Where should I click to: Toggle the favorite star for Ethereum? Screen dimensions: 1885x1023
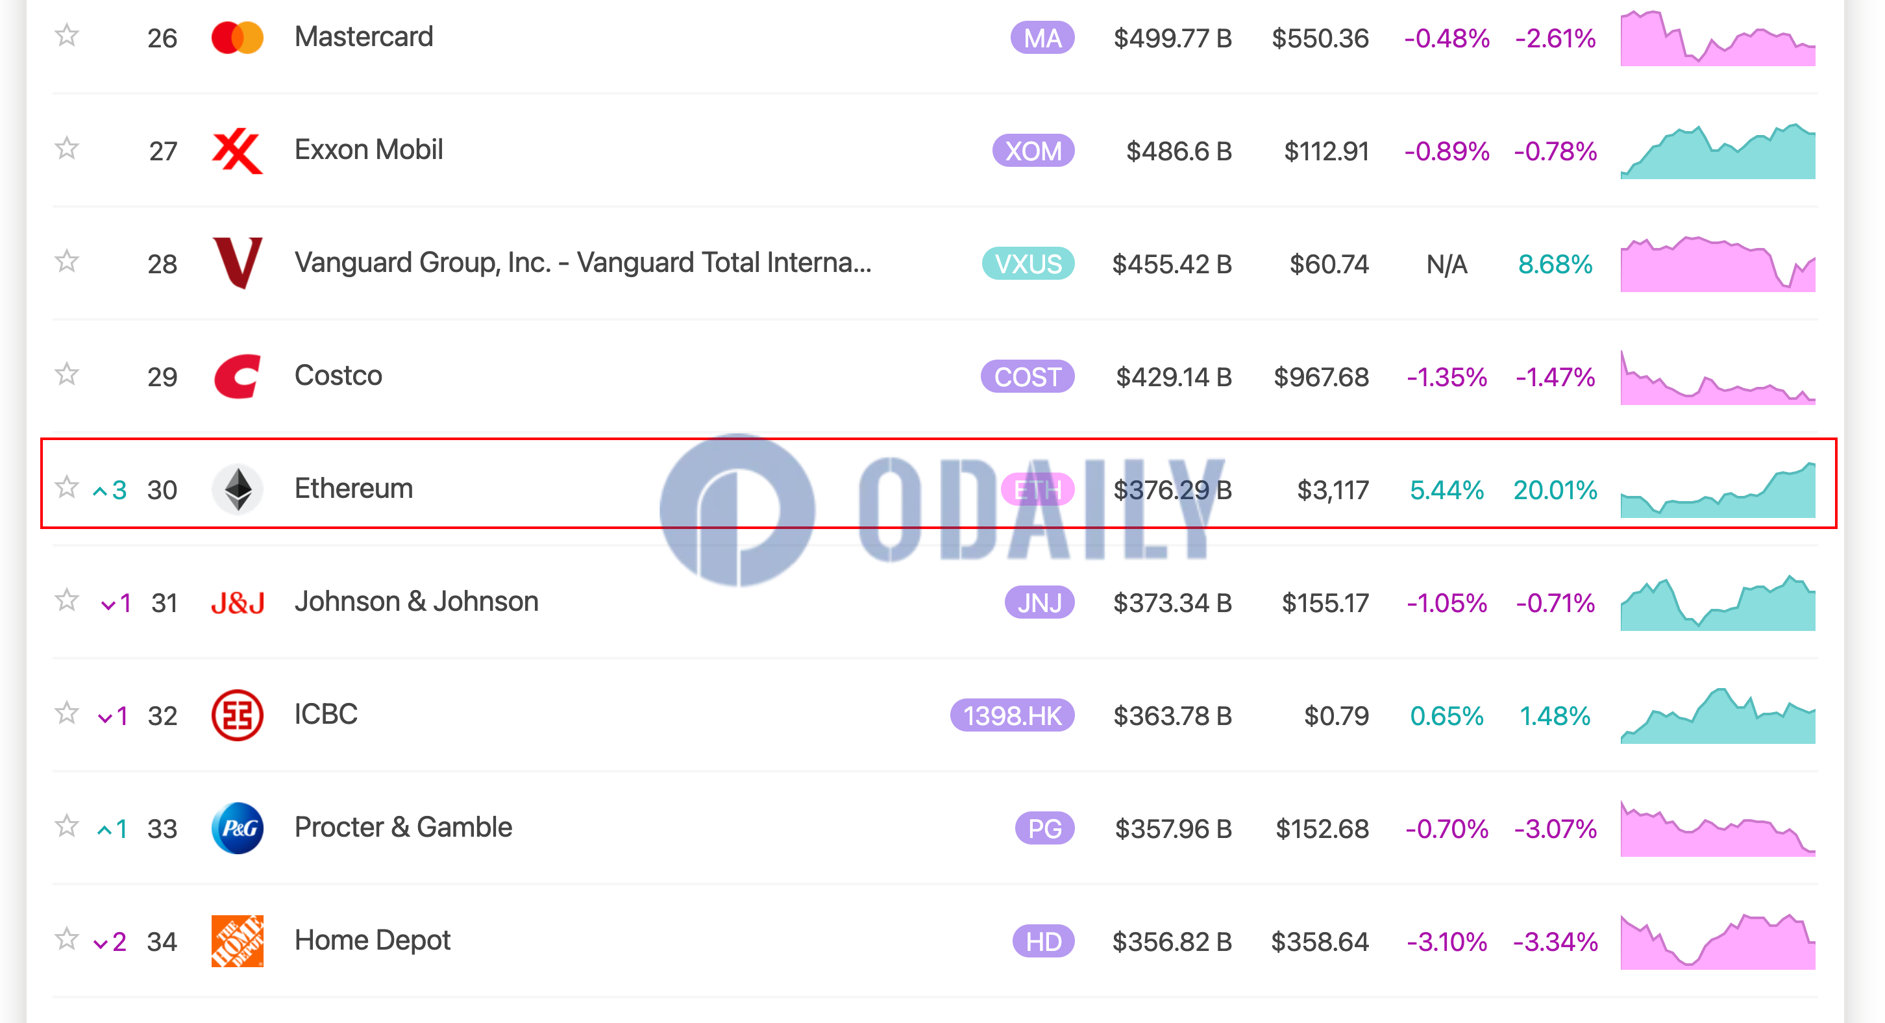point(67,487)
